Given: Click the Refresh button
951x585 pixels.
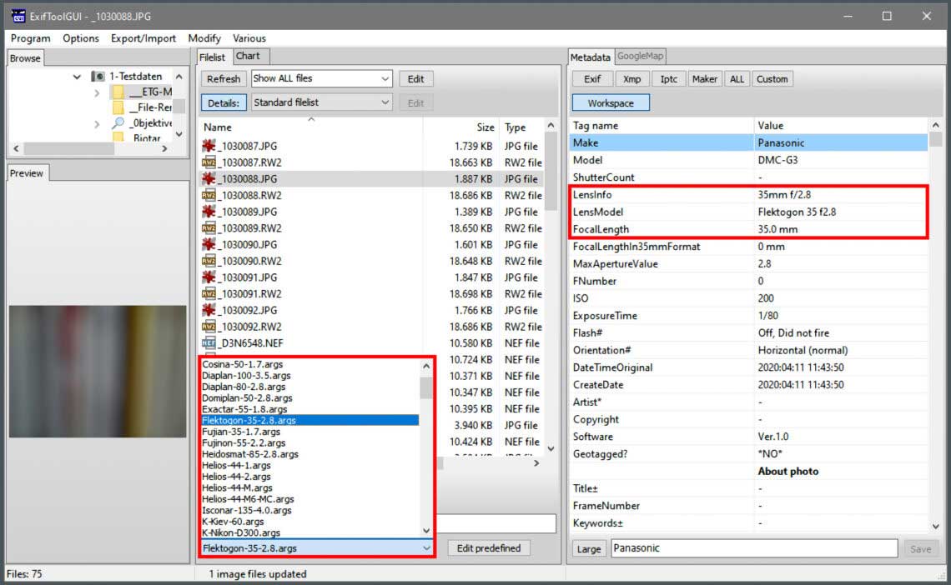Looking at the screenshot, I should pyautogui.click(x=223, y=78).
